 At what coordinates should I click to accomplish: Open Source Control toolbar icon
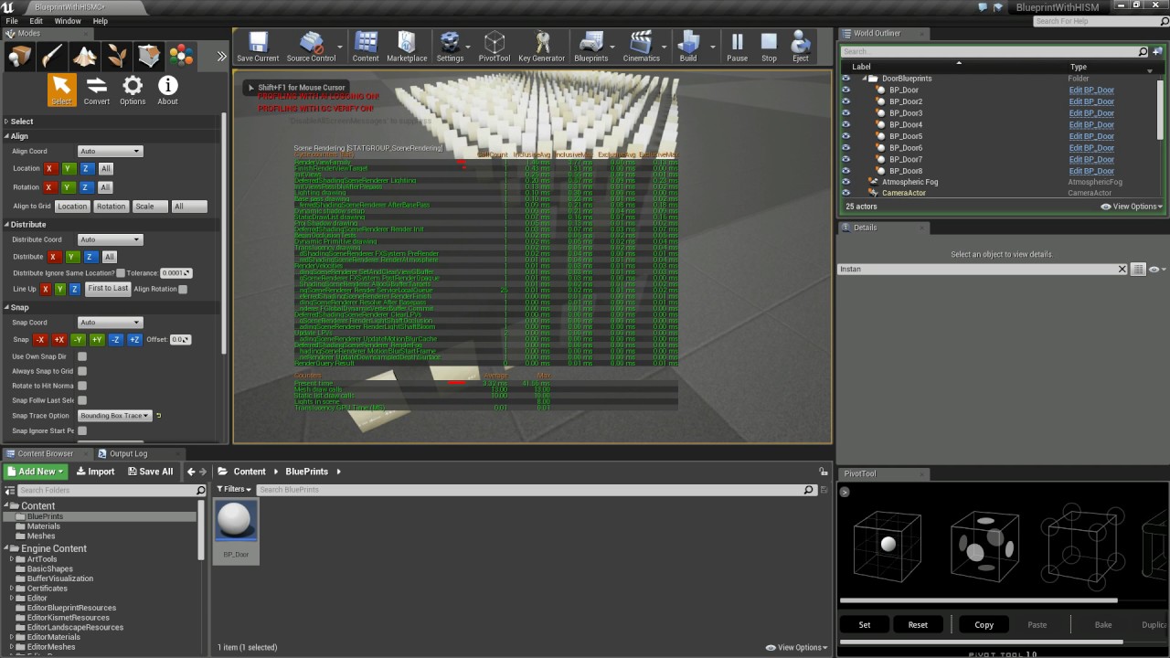tap(311, 47)
